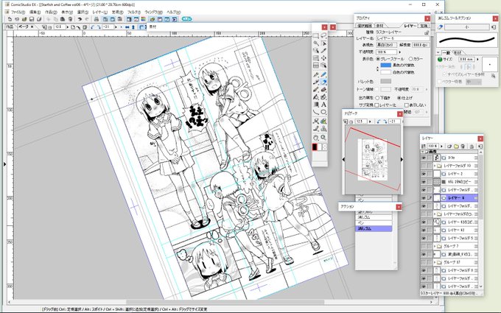Viewport: 501px width, 313px height.
Task: Open eraser preset 小 dropdown
Action: point(467,27)
